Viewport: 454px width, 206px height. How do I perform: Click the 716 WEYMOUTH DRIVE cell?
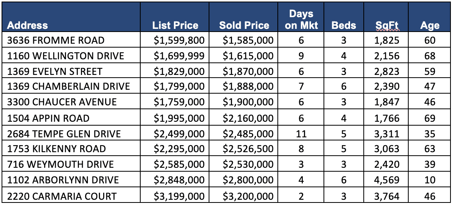[61, 164]
